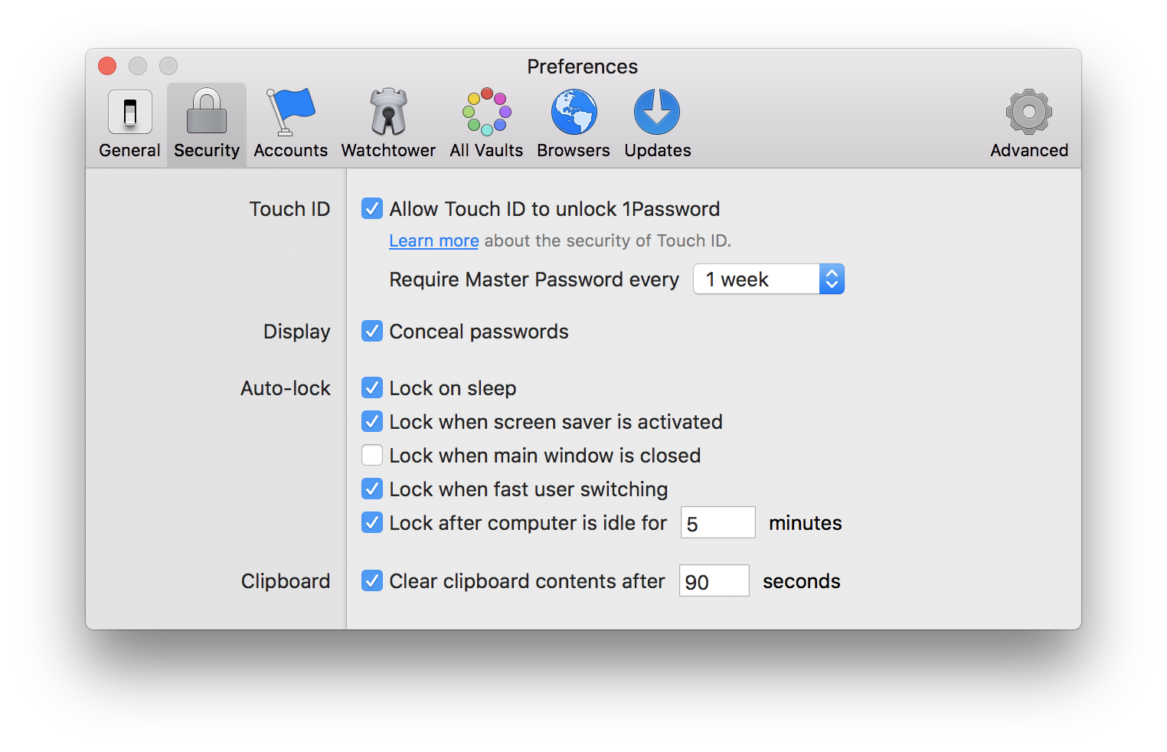Click the clipboard seconds input field
Image resolution: width=1167 pixels, height=752 pixels.
click(x=714, y=581)
